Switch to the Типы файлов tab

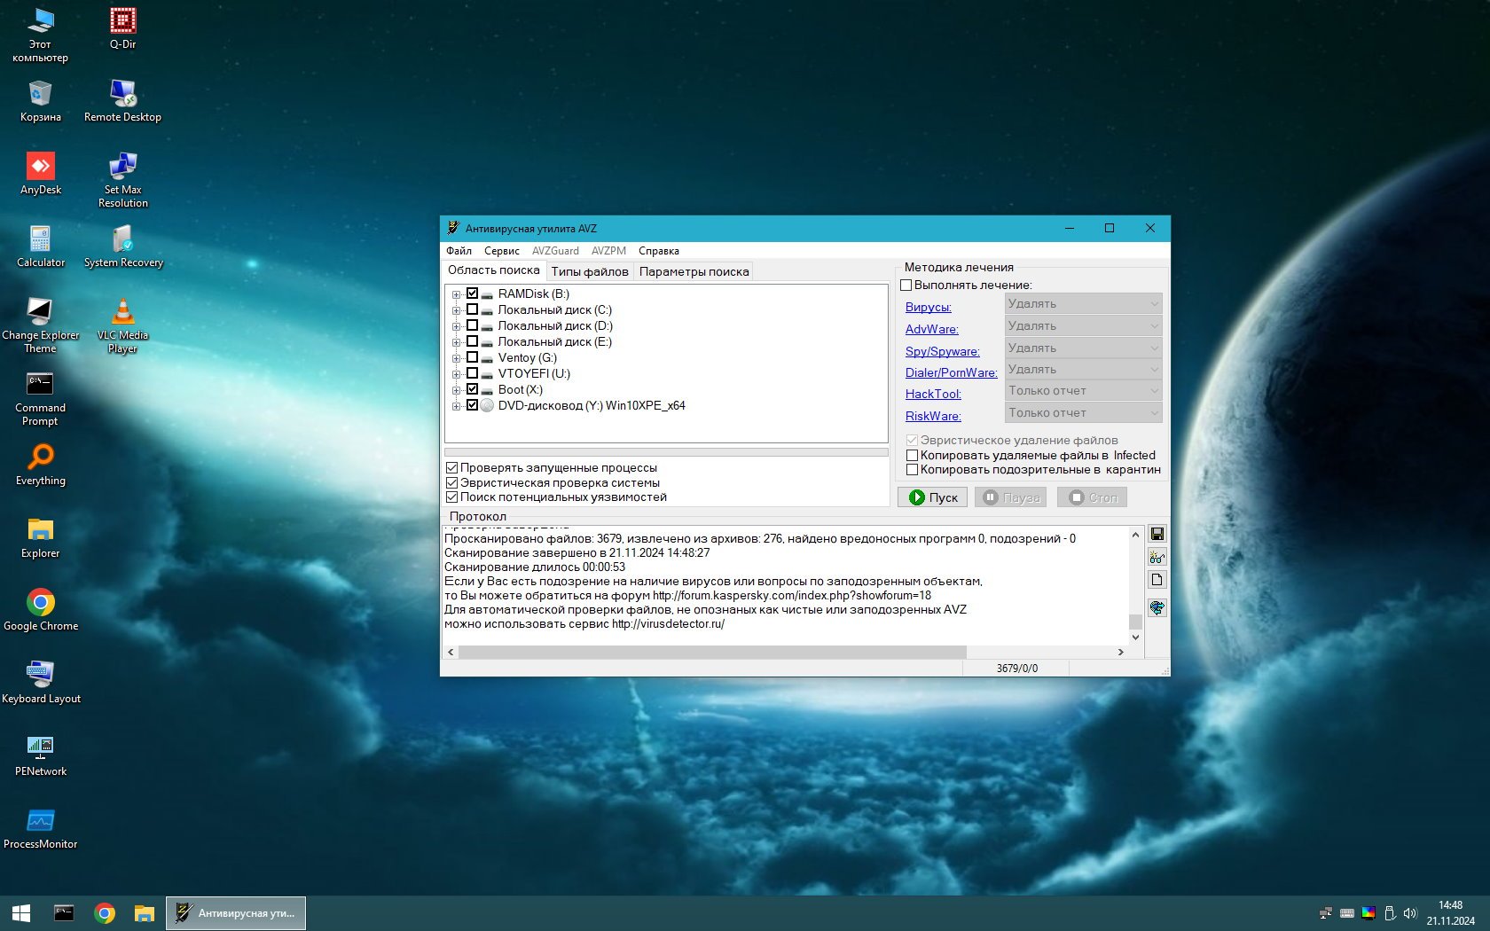[589, 272]
